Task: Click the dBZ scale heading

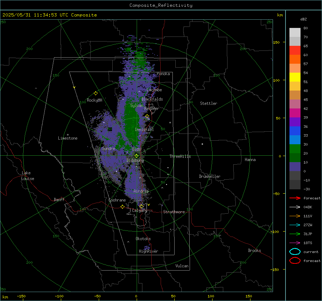Action: pyautogui.click(x=303, y=19)
